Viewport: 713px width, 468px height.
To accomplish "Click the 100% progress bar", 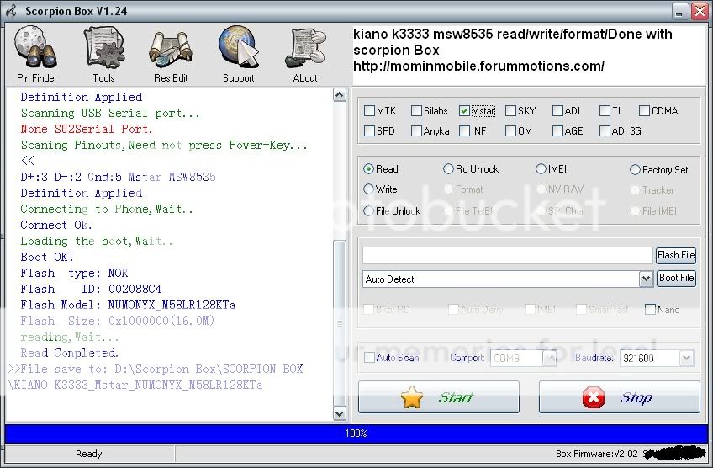I will click(x=356, y=433).
